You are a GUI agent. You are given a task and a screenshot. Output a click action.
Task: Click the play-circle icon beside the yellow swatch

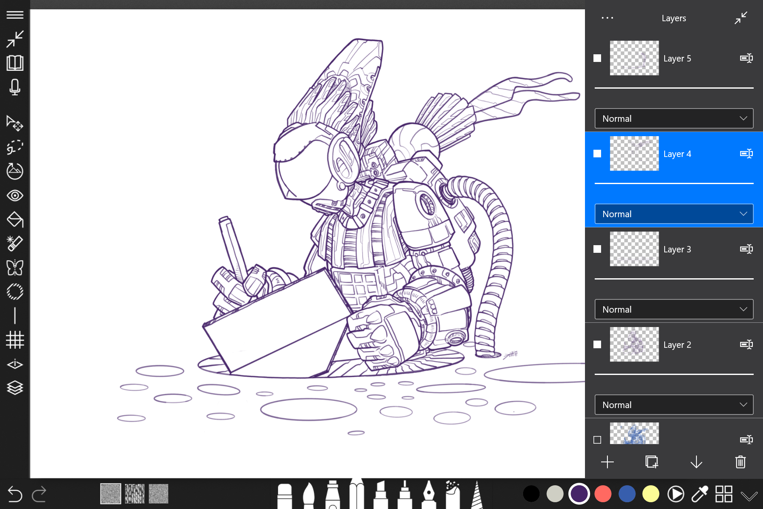point(676,494)
